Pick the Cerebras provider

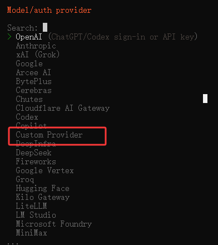coord(33,90)
